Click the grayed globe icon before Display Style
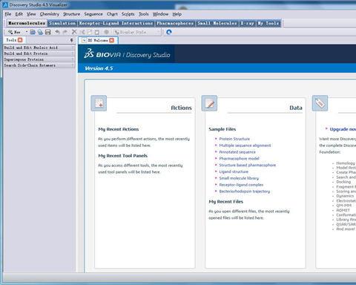 point(106,32)
